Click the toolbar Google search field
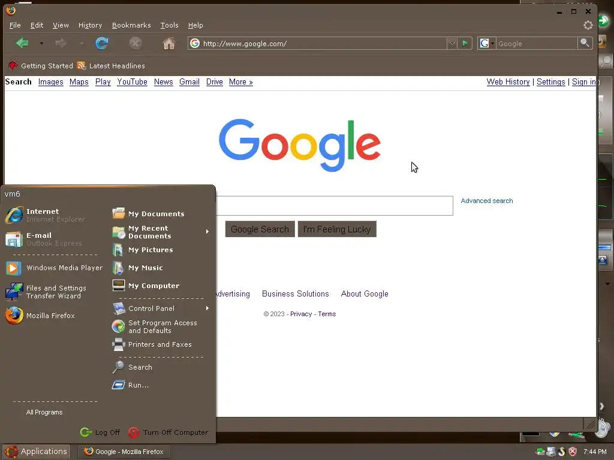This screenshot has height=460, width=614. (537, 43)
